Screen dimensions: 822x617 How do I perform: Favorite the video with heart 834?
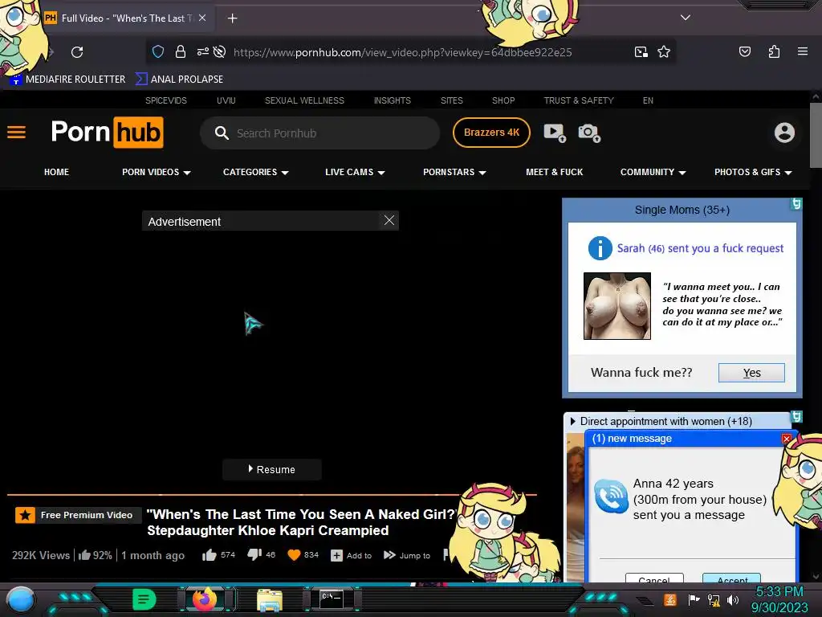(303, 554)
